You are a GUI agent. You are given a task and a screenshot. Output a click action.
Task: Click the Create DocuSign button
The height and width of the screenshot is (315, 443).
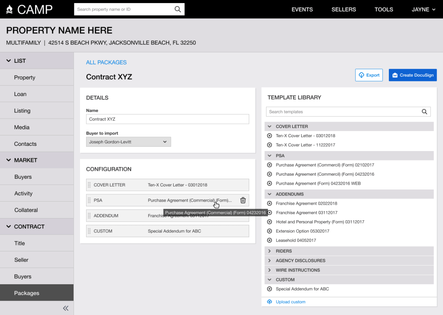(412, 75)
